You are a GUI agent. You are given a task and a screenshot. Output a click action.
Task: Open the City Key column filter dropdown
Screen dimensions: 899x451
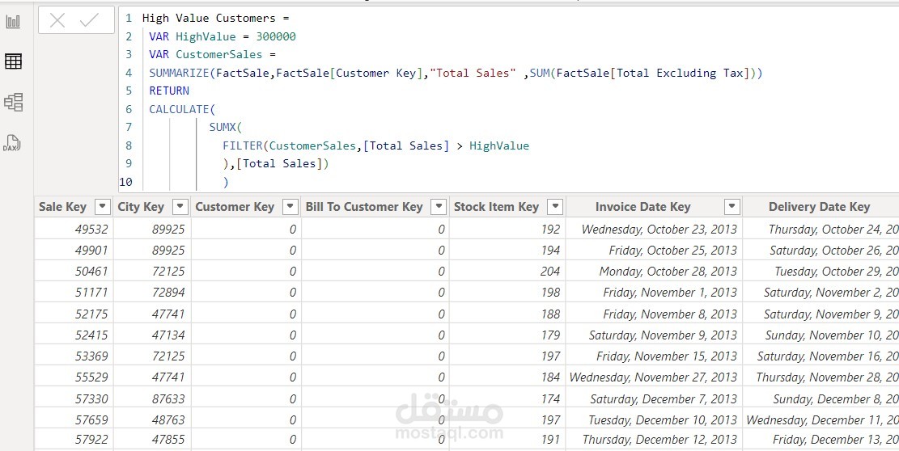point(180,207)
